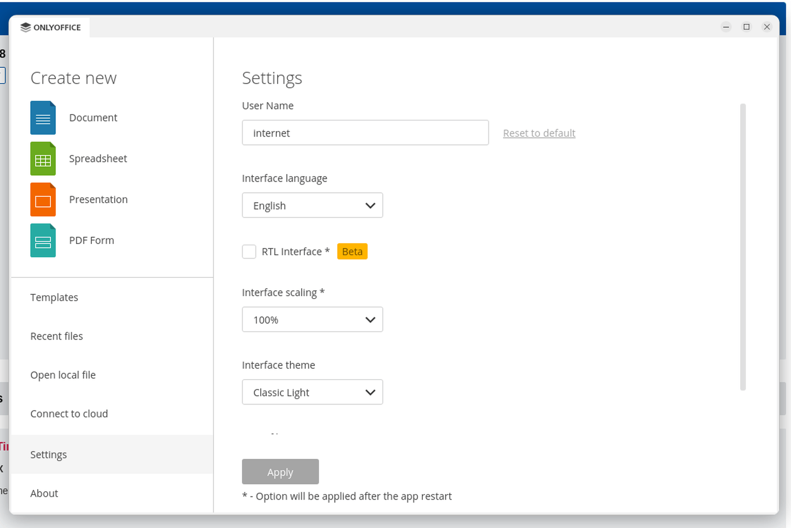The height and width of the screenshot is (528, 791).
Task: Edit the User Name input field
Action: [365, 133]
